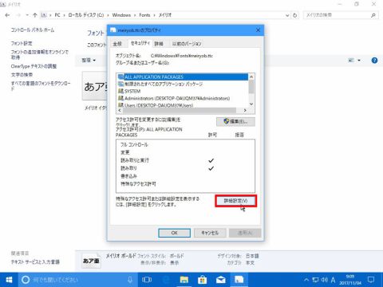This screenshot has width=383, height=287.
Task: Click the back navigation arrow
Action: click(x=7, y=15)
